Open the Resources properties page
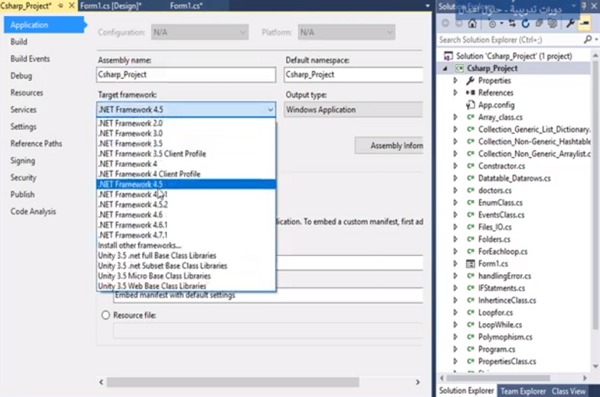 click(x=27, y=93)
